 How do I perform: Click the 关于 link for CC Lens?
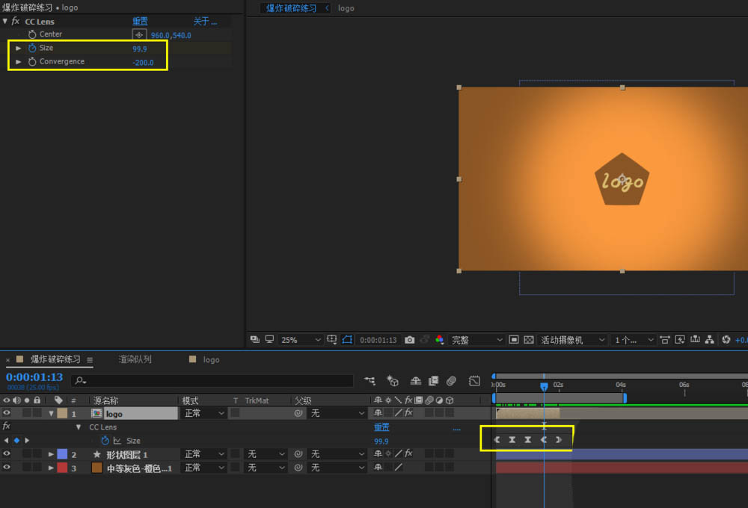204,22
